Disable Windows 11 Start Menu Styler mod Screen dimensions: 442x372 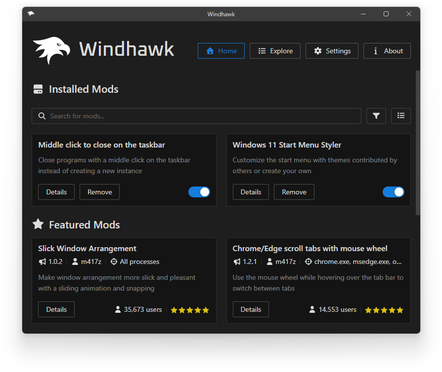pos(394,192)
